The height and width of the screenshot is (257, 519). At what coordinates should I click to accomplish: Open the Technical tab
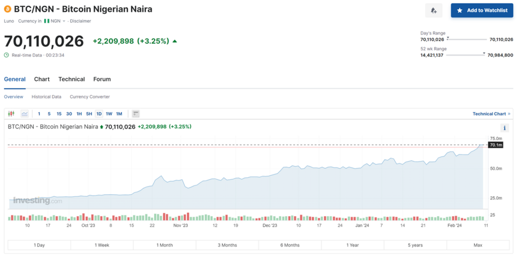[72, 79]
